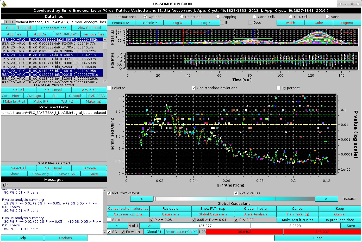The image size is (362, 242).
Task: Open Scale Analysis
Action: (255, 214)
